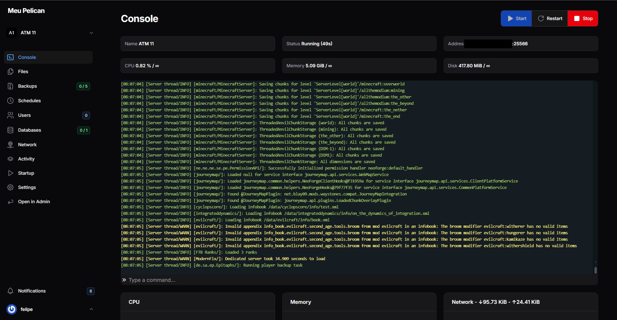
Task: Click the felipe user avatar icon
Action: point(12,309)
